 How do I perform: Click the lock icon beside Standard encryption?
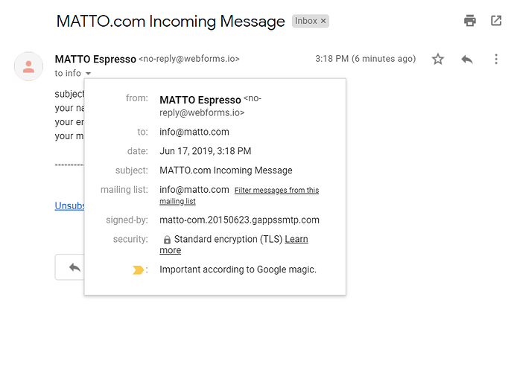tap(167, 240)
